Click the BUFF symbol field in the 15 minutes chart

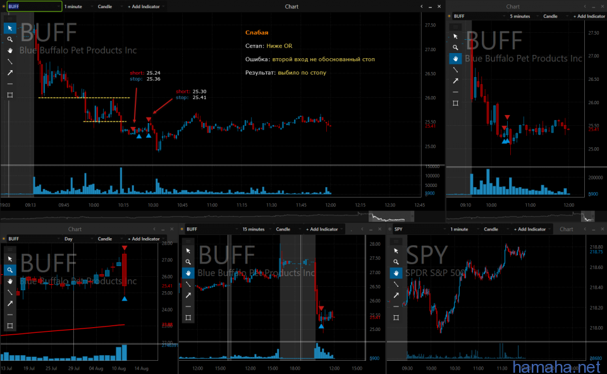point(212,229)
